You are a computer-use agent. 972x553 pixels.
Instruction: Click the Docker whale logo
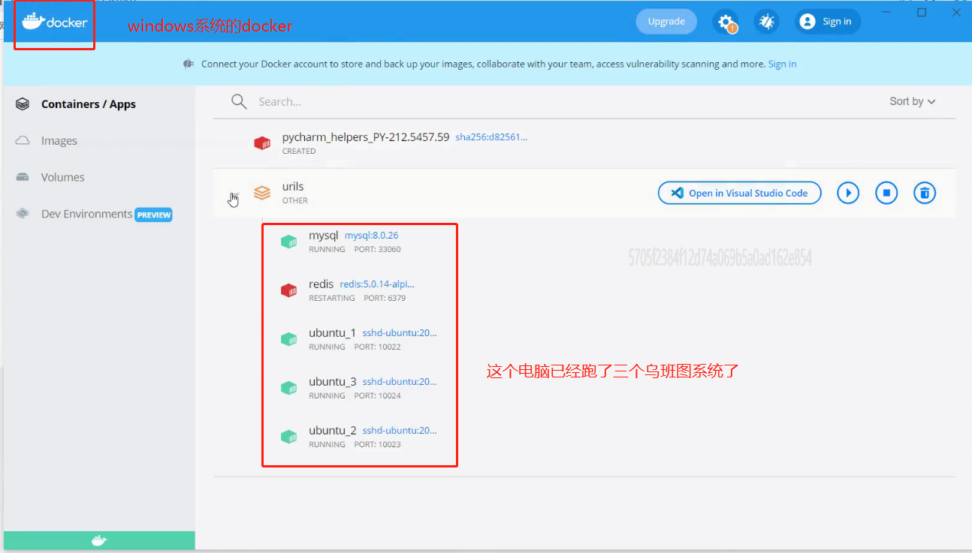pos(54,21)
